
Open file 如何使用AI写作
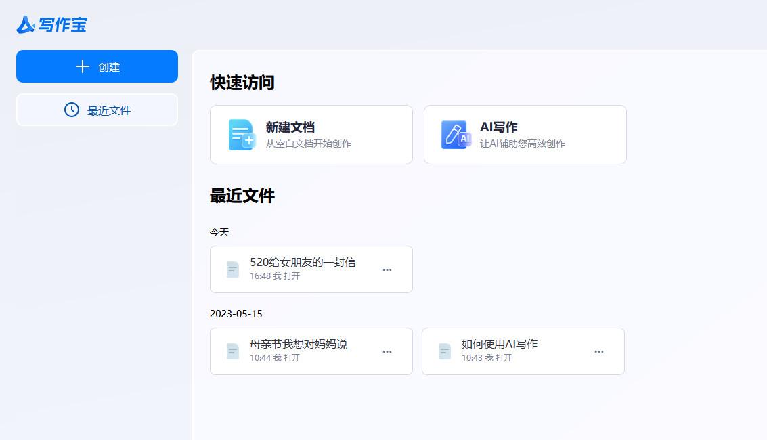(x=523, y=351)
